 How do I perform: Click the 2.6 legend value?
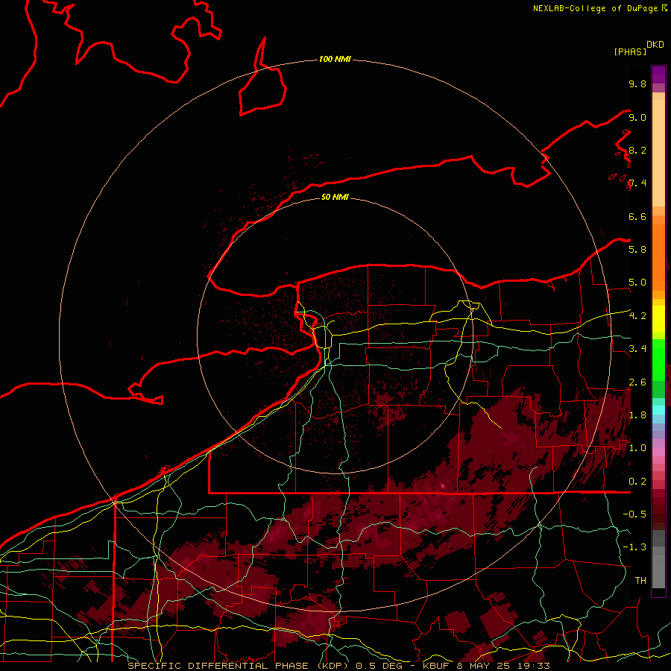(637, 382)
